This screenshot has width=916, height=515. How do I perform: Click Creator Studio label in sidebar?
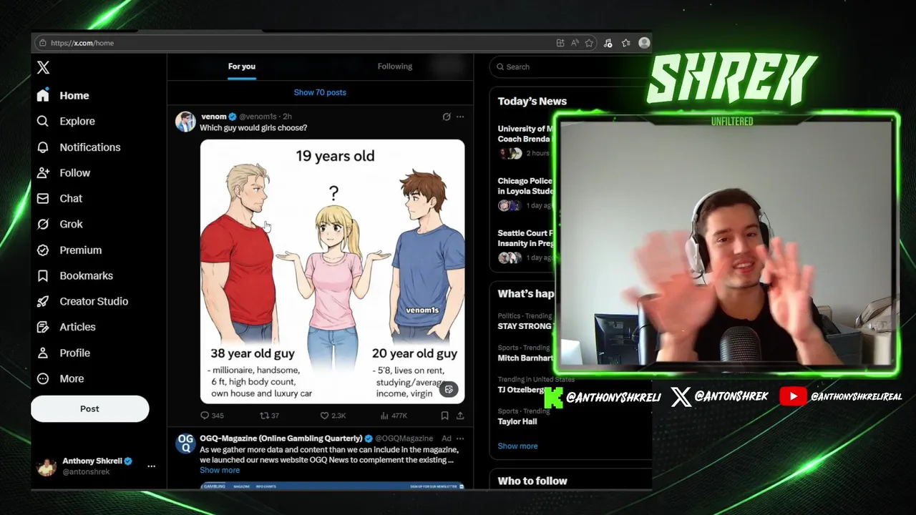point(94,301)
